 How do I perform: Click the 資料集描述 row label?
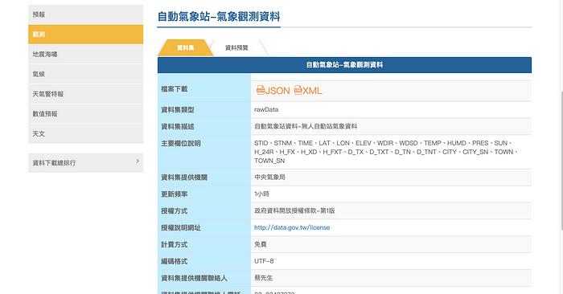pyautogui.click(x=178, y=127)
